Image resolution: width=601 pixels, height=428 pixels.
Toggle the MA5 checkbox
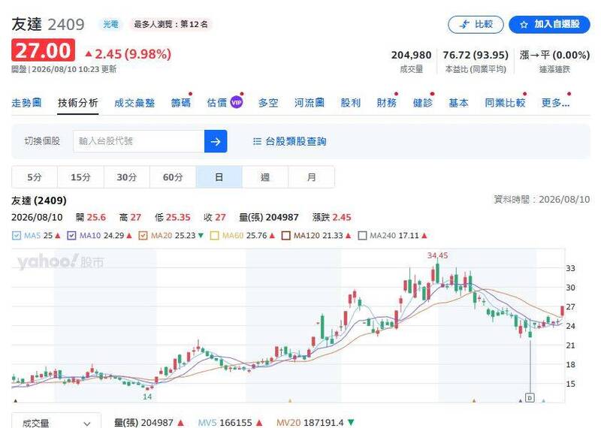pos(16,236)
